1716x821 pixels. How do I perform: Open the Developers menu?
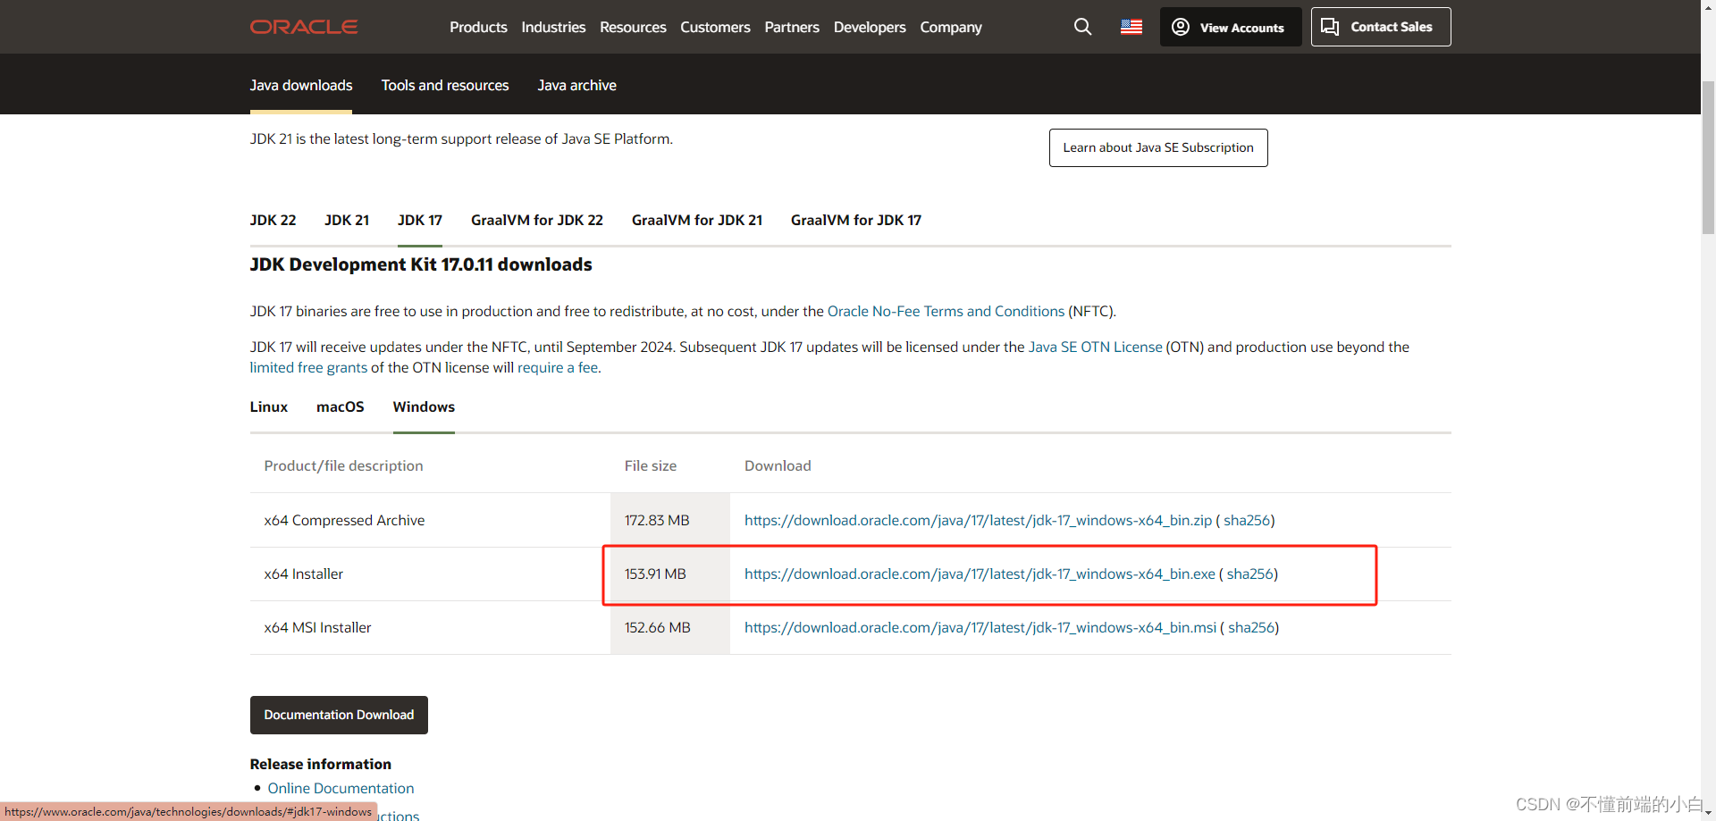point(870,27)
